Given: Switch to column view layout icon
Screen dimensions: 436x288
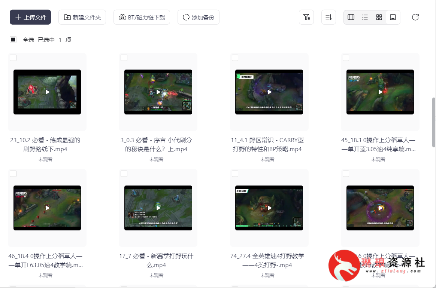Looking at the screenshot, I should click(x=351, y=17).
